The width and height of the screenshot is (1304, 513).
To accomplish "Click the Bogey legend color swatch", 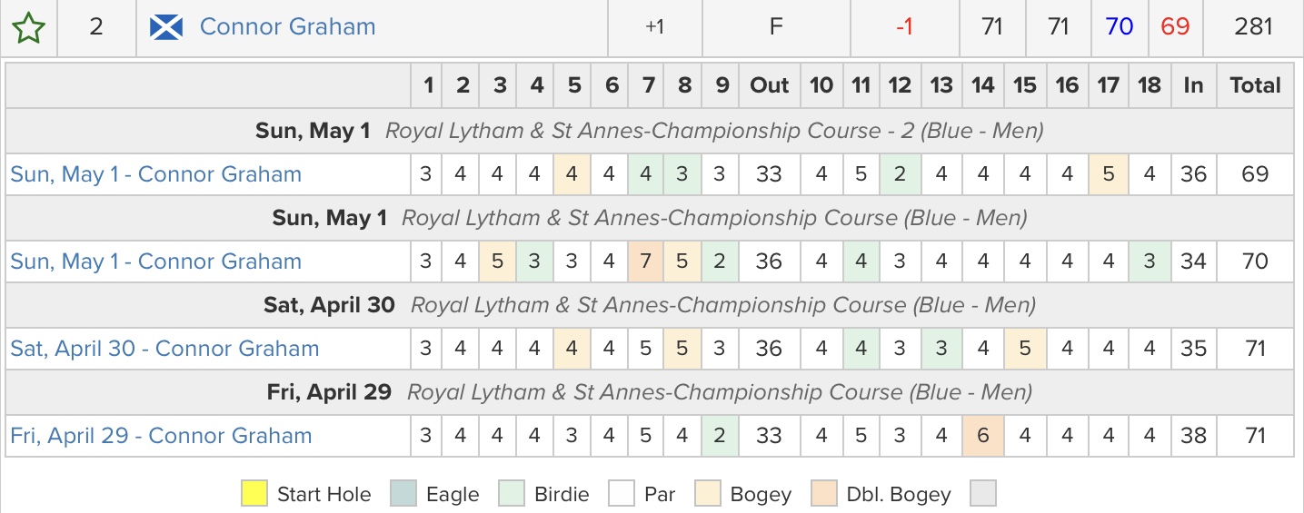I will point(706,494).
